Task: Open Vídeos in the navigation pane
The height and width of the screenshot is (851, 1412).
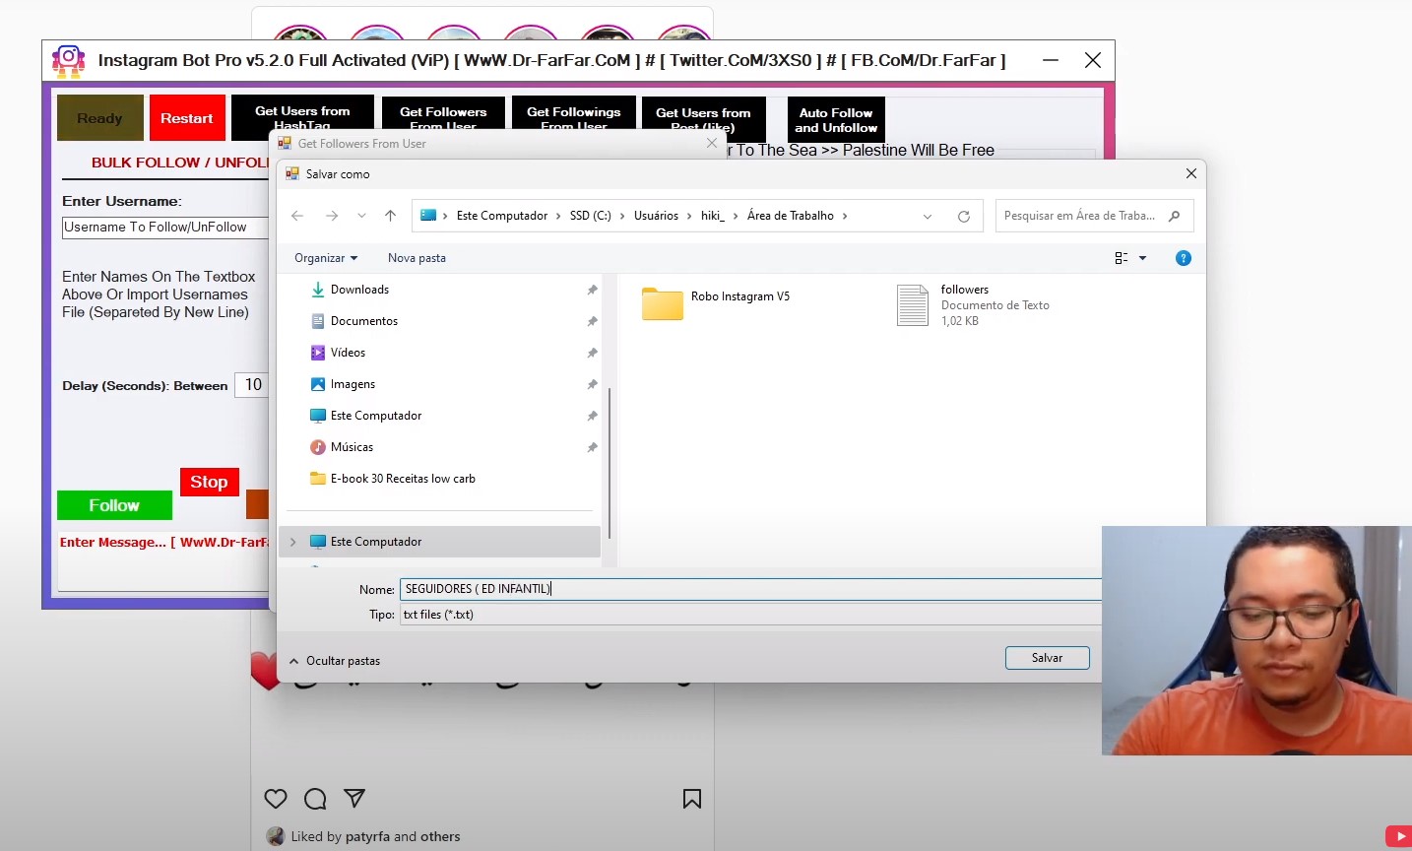Action: coord(348,353)
